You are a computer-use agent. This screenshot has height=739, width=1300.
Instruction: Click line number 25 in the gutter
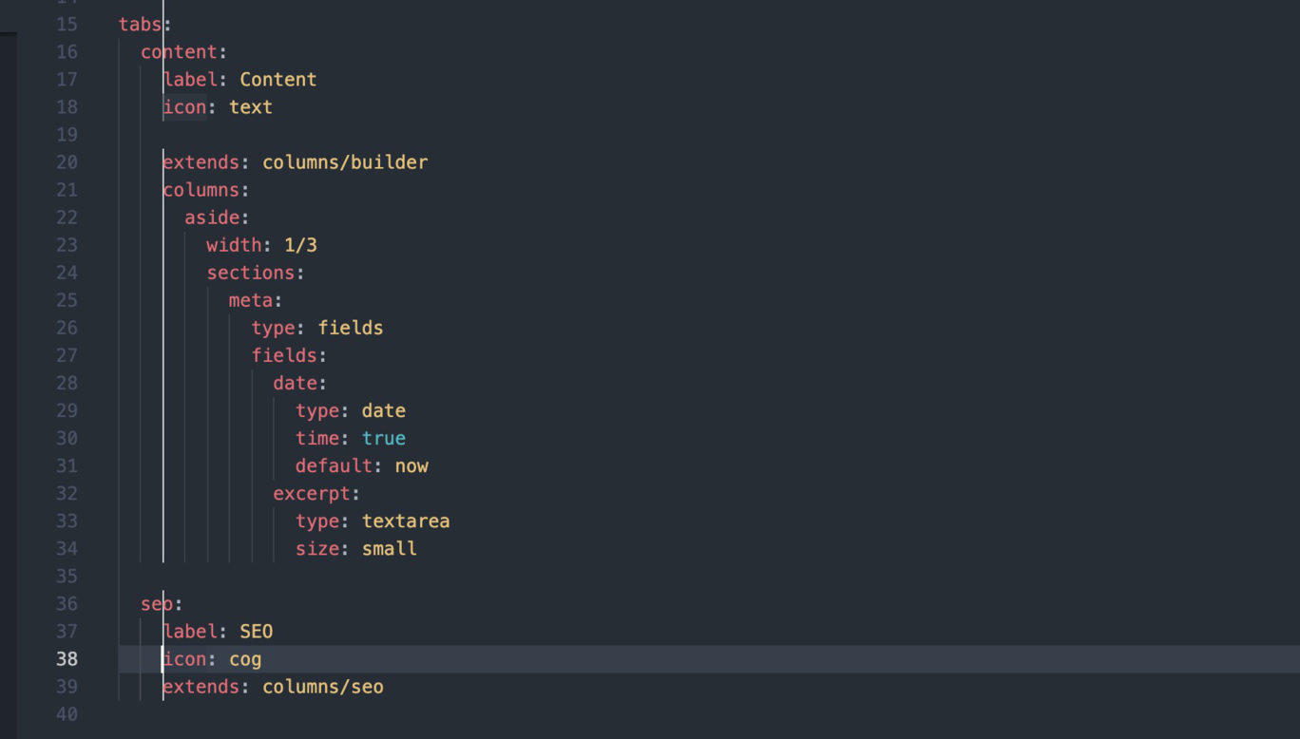pyautogui.click(x=67, y=299)
